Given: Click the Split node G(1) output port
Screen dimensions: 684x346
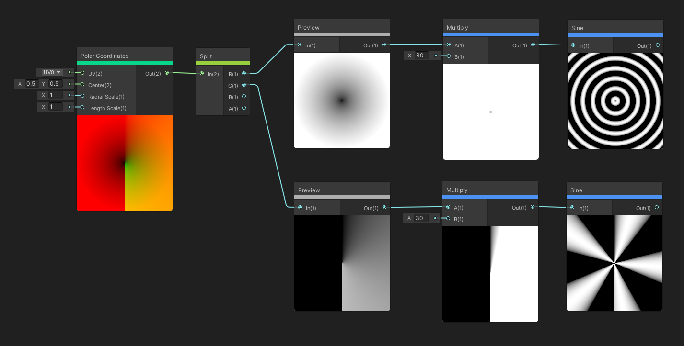Looking at the screenshot, I should (x=244, y=85).
